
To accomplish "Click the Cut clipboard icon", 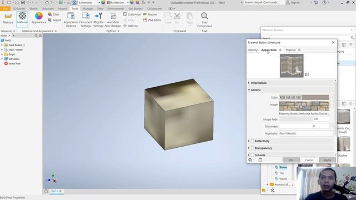I will coord(177,18).
